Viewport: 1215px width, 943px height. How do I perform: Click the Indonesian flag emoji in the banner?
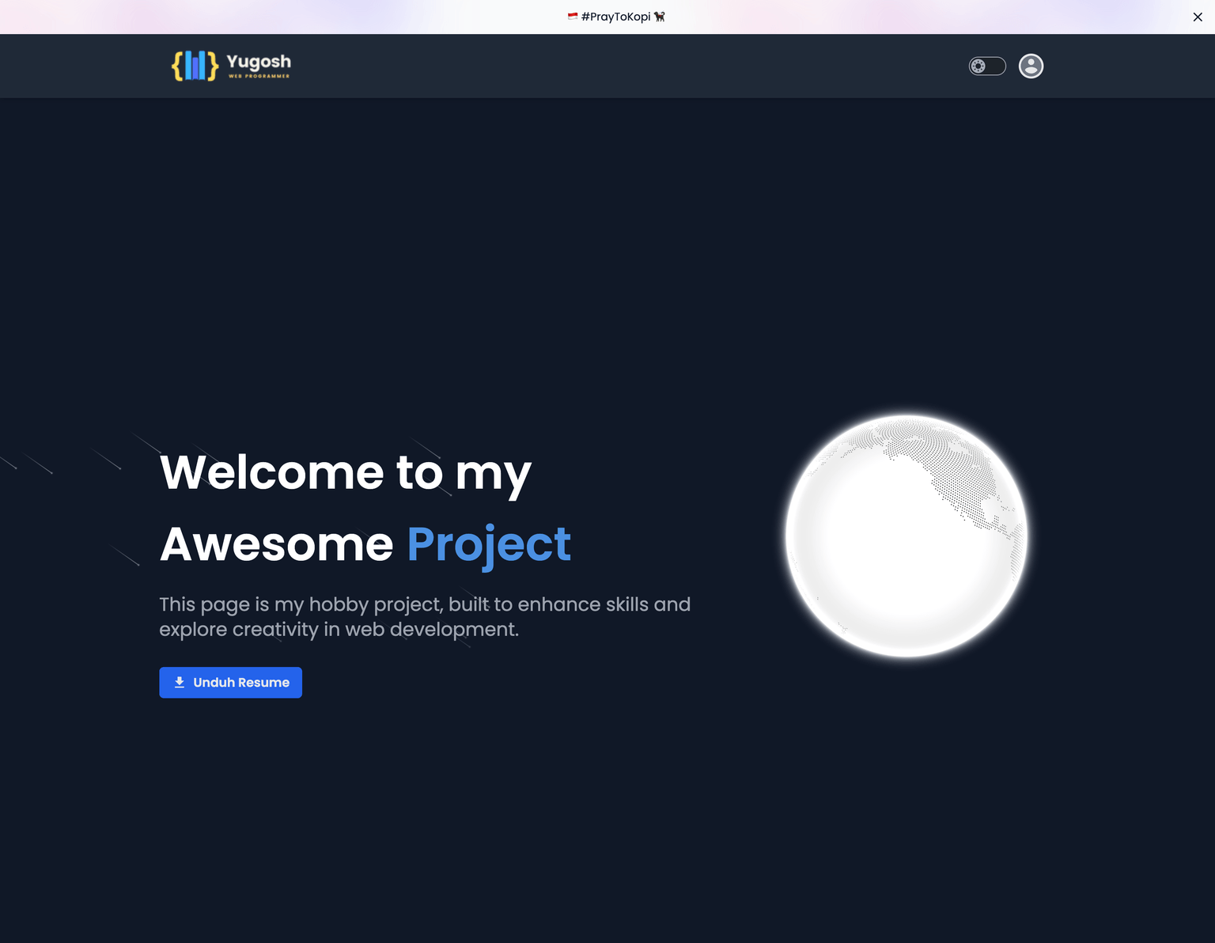(x=573, y=16)
